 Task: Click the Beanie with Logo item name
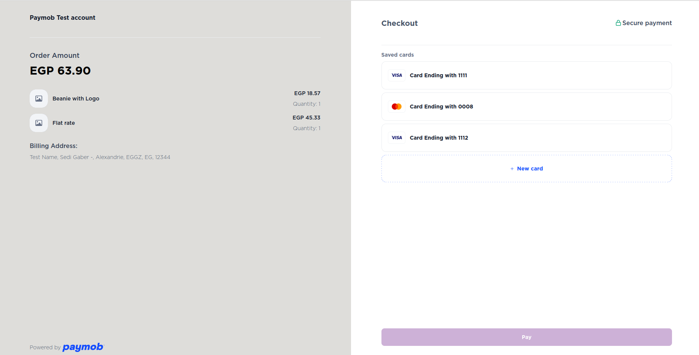click(x=76, y=99)
